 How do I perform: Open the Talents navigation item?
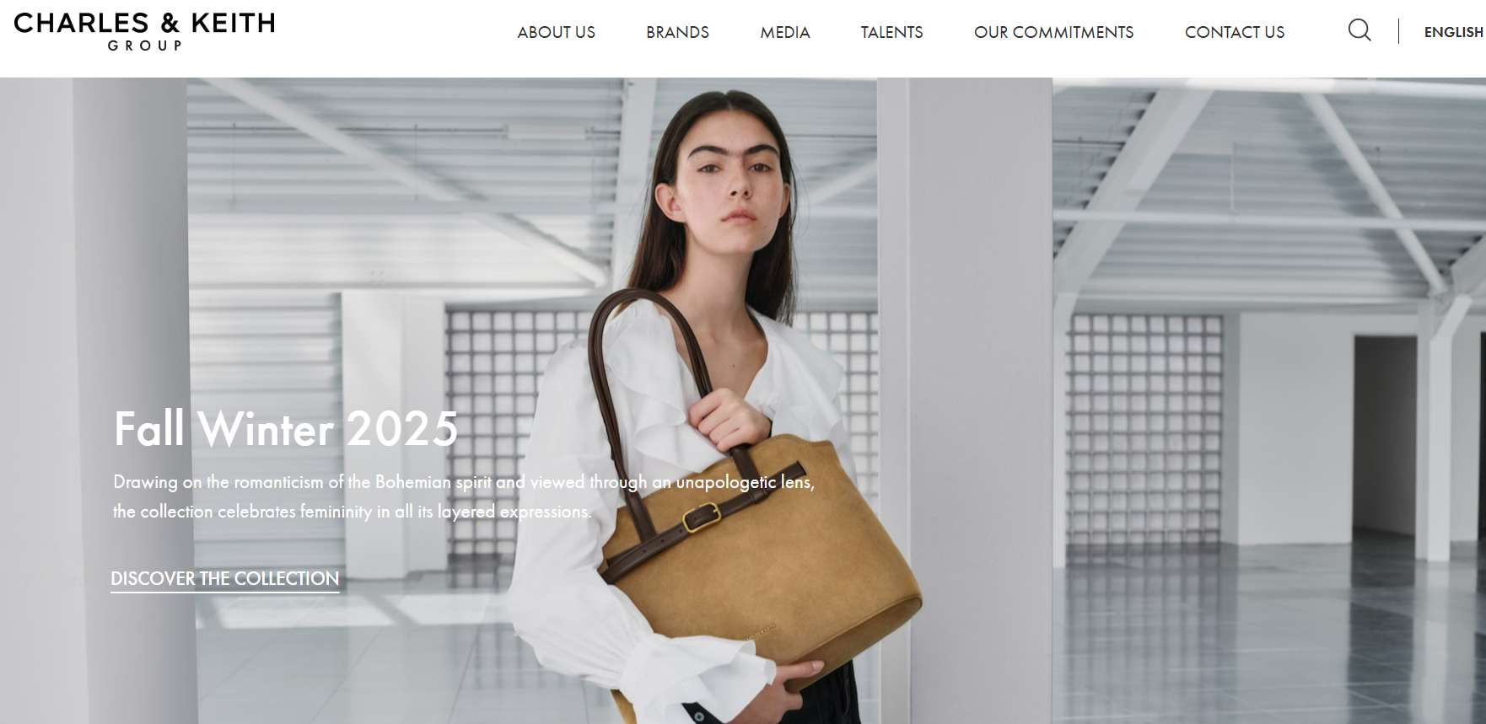[x=891, y=32]
